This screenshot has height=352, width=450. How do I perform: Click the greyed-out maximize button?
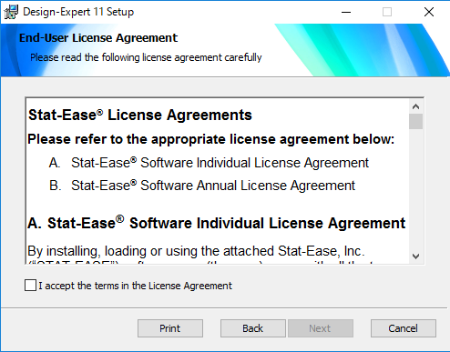click(387, 12)
